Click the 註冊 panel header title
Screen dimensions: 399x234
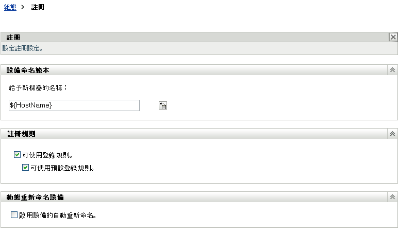13,38
